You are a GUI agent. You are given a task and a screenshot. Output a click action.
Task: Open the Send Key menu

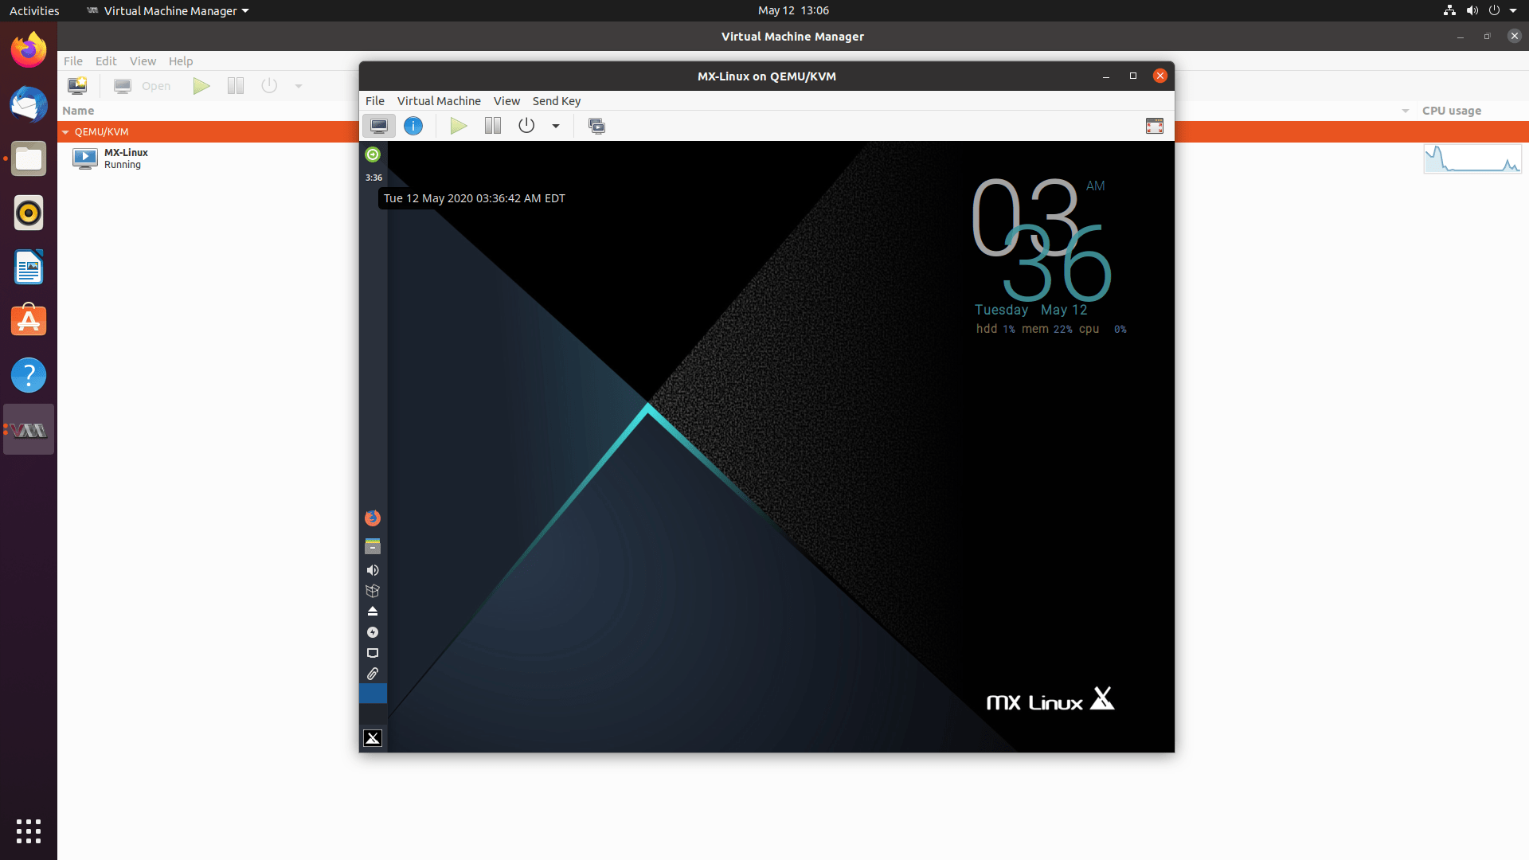click(x=556, y=101)
